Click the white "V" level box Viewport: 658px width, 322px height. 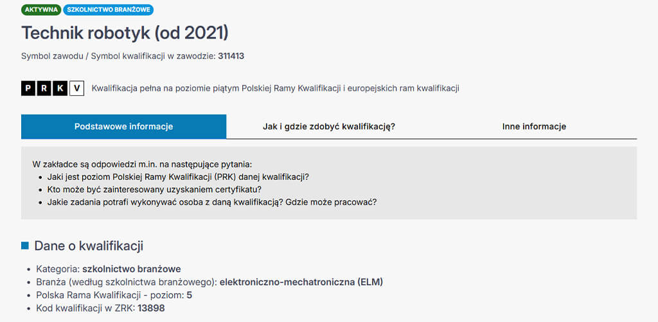76,89
